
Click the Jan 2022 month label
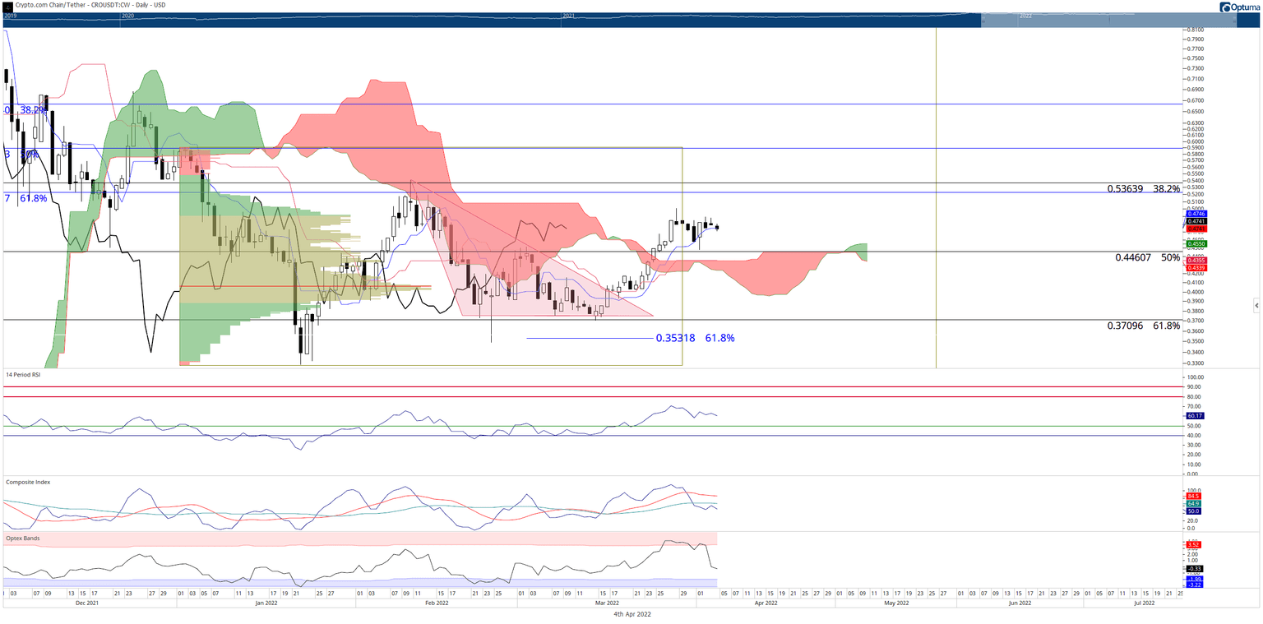(x=266, y=603)
